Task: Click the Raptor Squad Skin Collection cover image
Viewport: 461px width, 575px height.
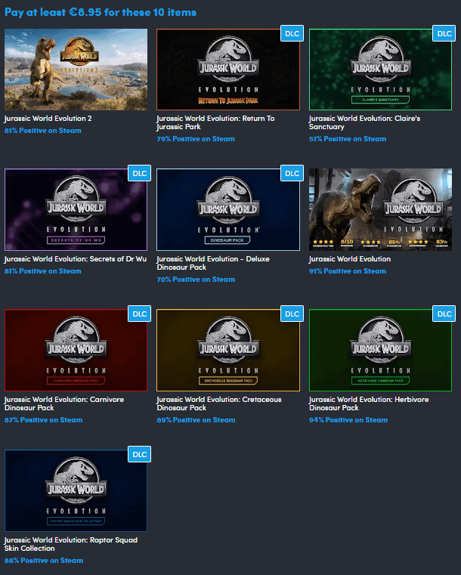Action: (76, 490)
